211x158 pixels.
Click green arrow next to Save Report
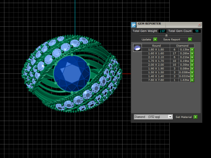(x=190, y=39)
